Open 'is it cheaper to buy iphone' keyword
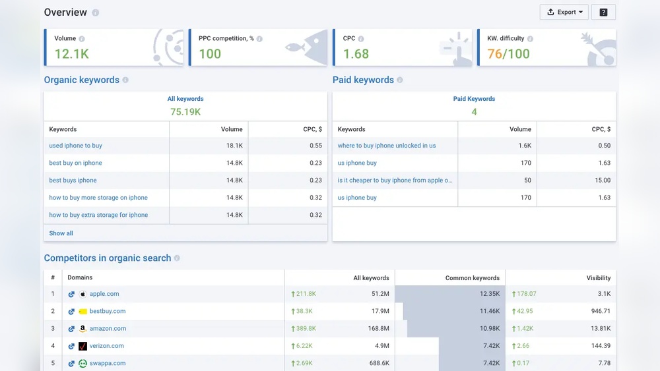The height and width of the screenshot is (371, 660). (395, 180)
